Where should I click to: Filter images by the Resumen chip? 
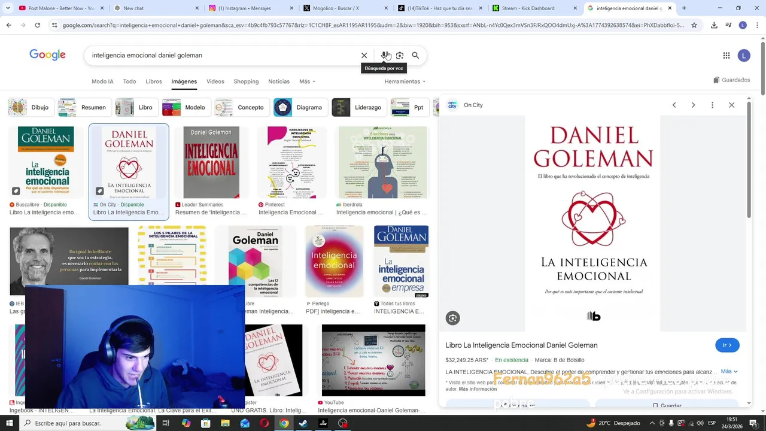tap(84, 107)
